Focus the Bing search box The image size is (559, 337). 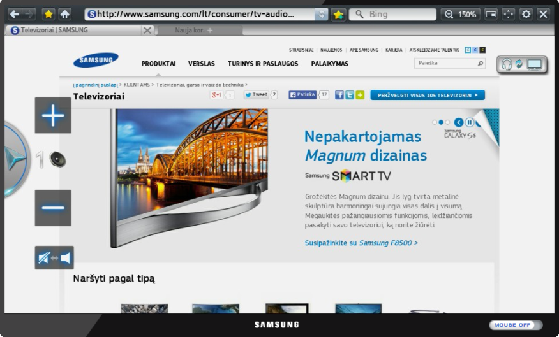point(392,14)
